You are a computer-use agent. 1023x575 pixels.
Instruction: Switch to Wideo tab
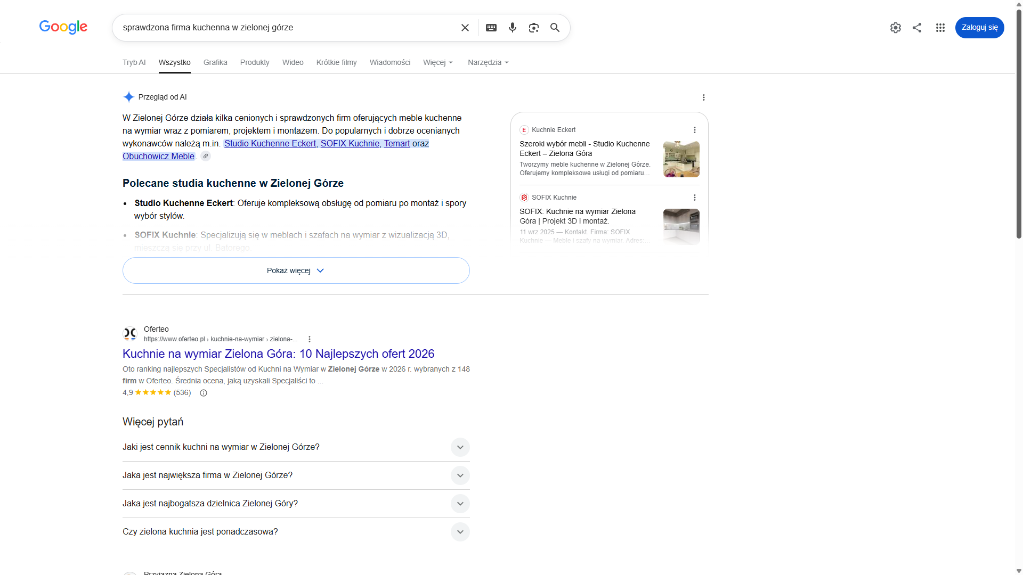pos(293,62)
